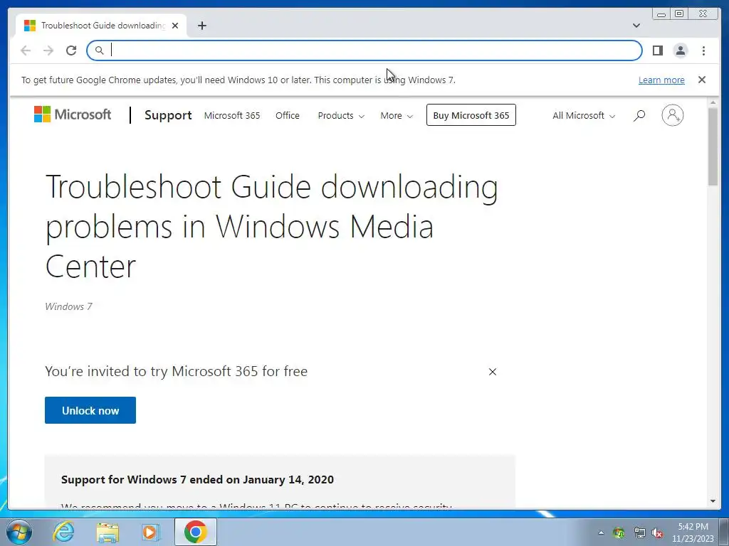Click the page scrollbar thumb
Image resolution: width=729 pixels, height=546 pixels.
click(713, 146)
